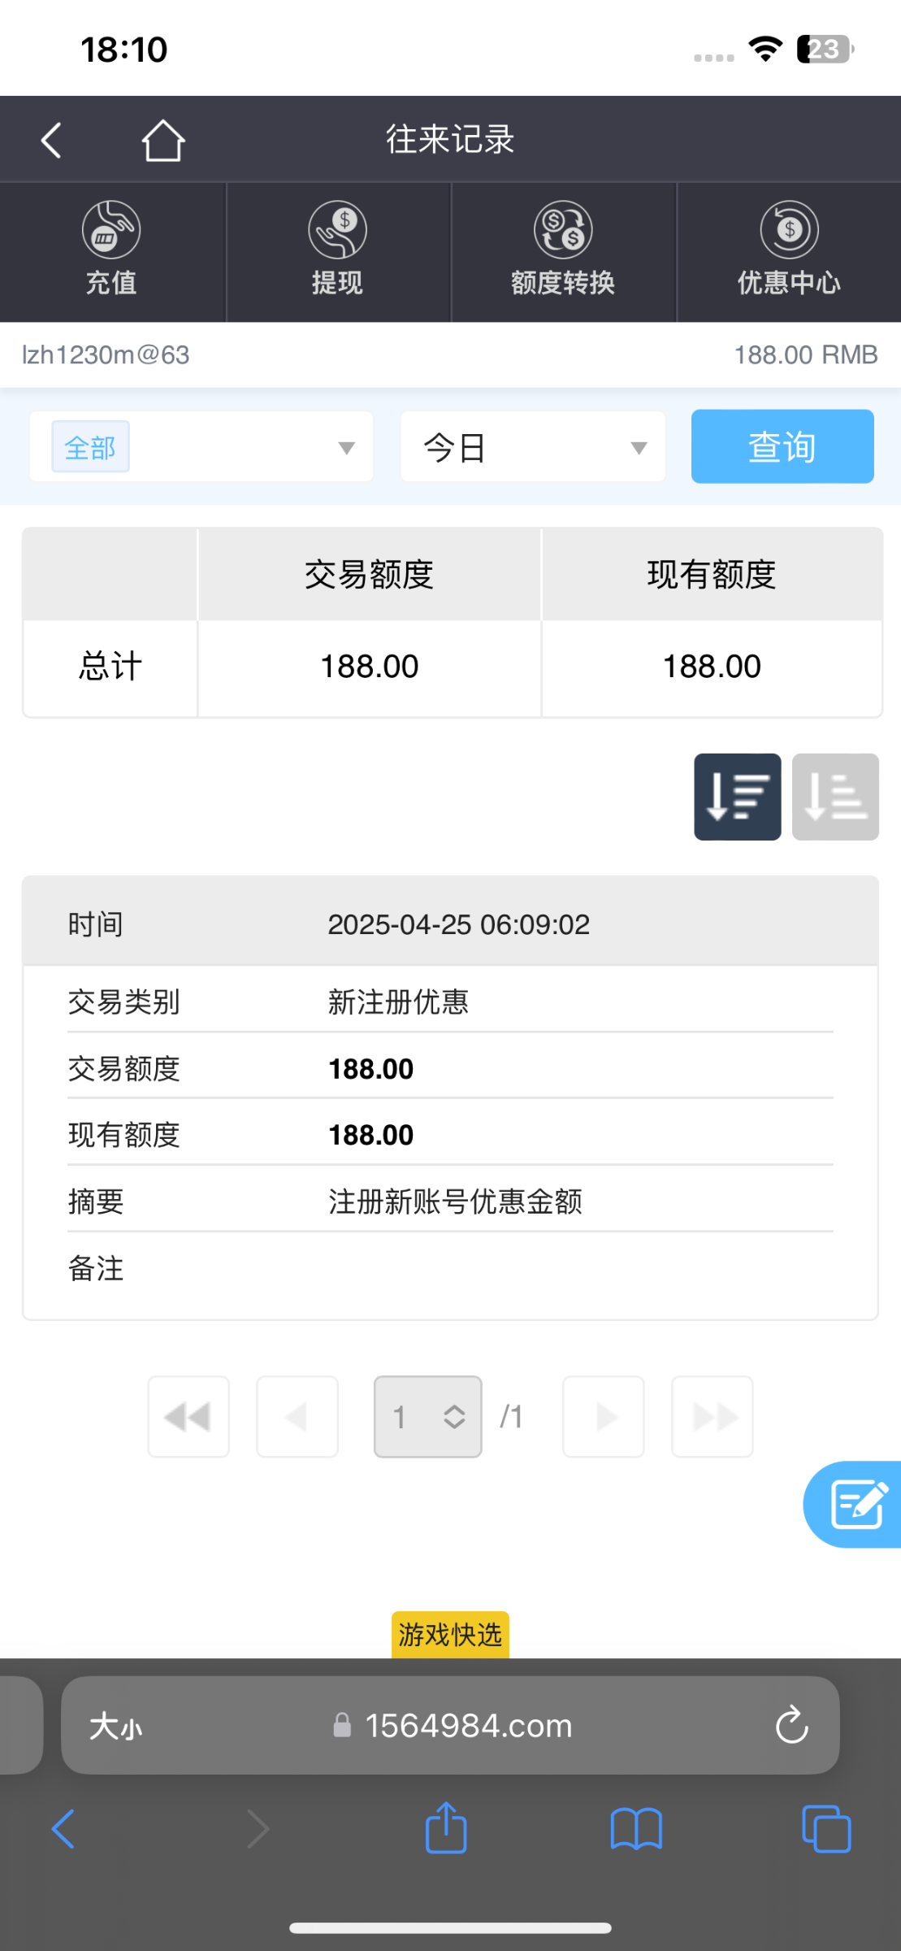Open the 提现 withdrawal section
The width and height of the screenshot is (901, 1951).
(337, 251)
